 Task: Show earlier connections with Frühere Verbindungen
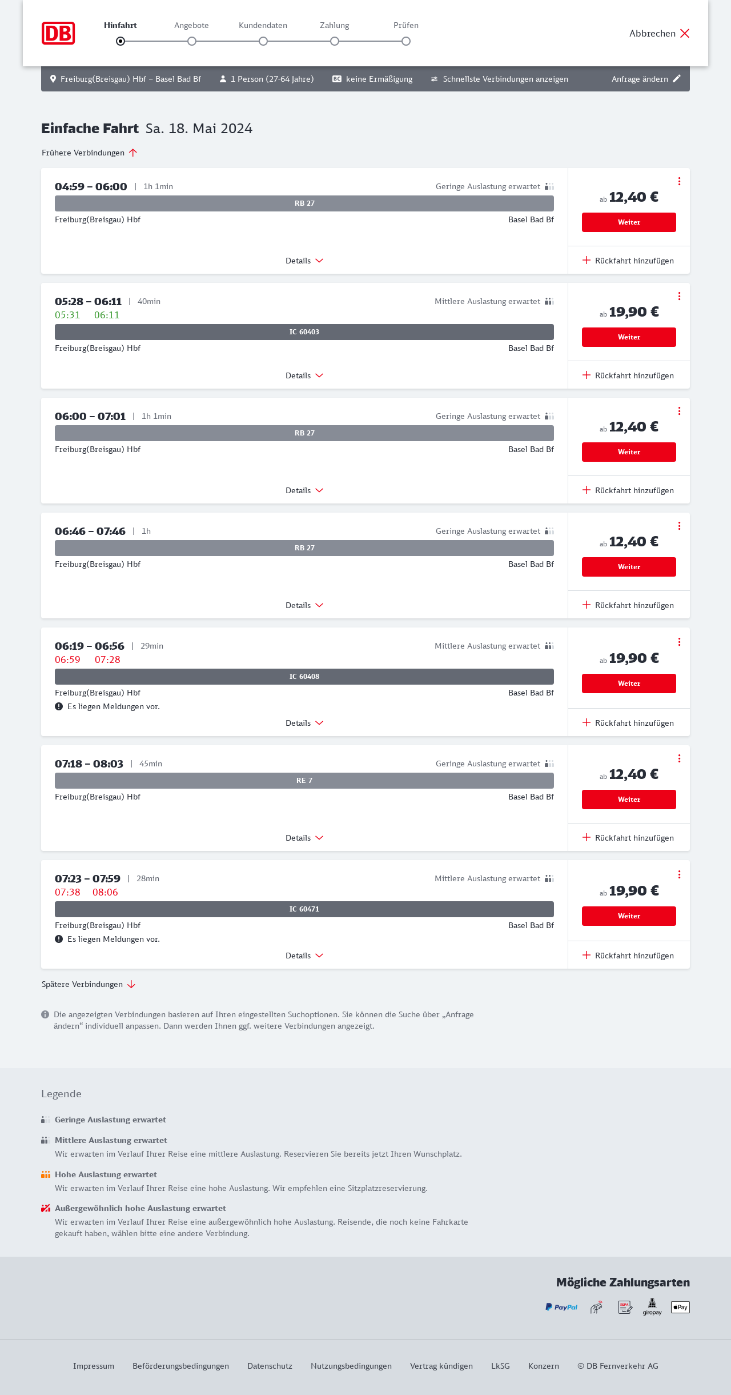pos(90,153)
